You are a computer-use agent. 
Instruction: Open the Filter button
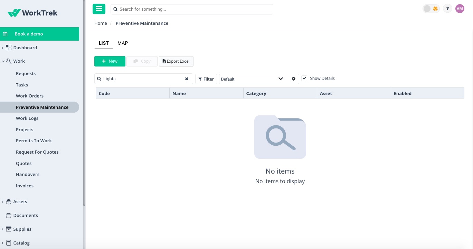point(206,79)
